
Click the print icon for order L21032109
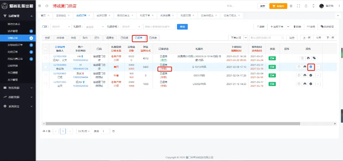coord(308,58)
